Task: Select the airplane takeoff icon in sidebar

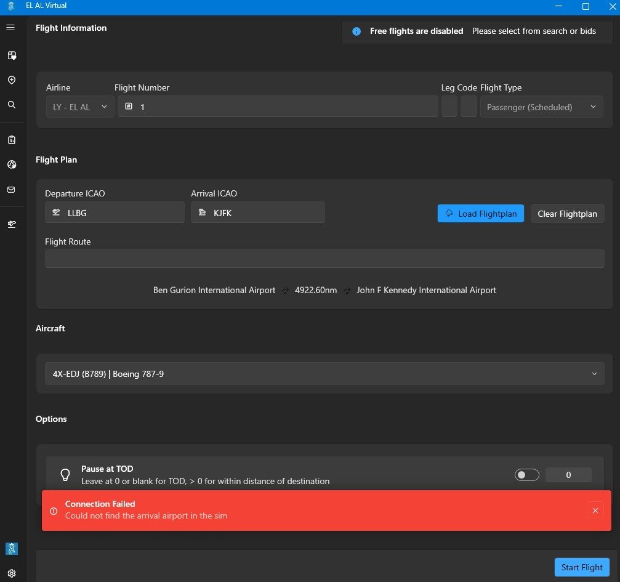Action: pos(11,225)
